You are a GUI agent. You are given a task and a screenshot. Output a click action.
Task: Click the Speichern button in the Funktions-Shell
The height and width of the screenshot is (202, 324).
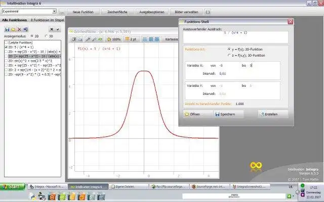click(228, 114)
